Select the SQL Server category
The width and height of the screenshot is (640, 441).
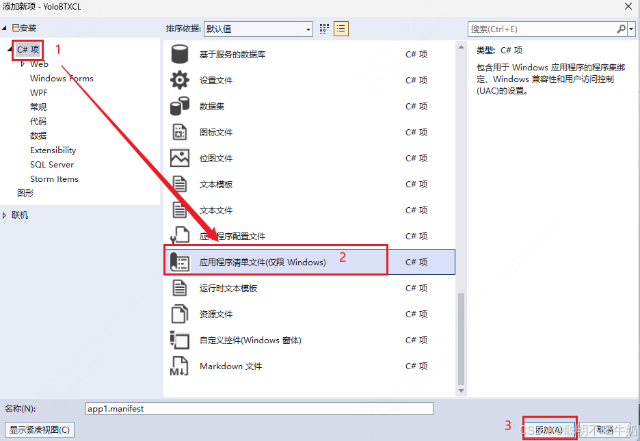click(52, 164)
